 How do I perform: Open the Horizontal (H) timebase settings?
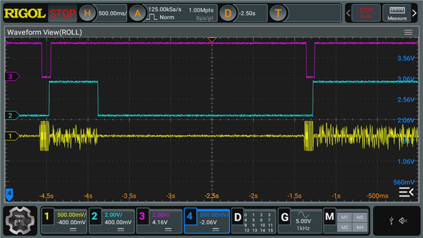tap(87, 13)
